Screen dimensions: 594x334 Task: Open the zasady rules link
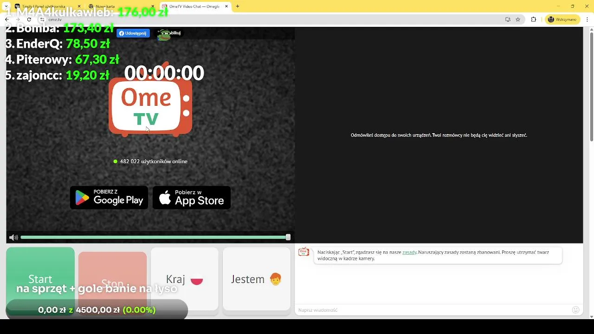click(x=409, y=252)
